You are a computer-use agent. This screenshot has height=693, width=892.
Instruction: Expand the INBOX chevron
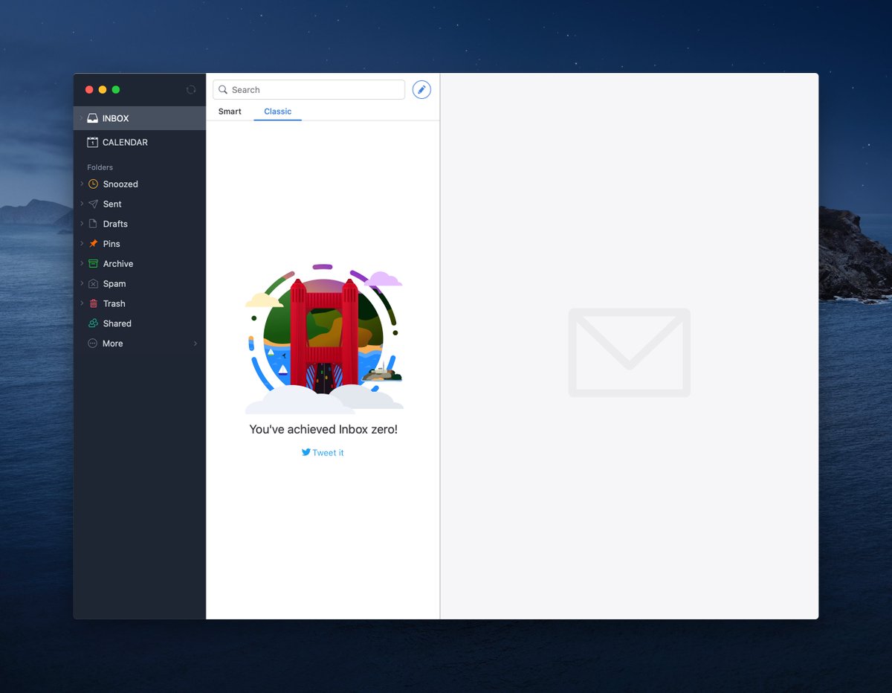point(81,118)
